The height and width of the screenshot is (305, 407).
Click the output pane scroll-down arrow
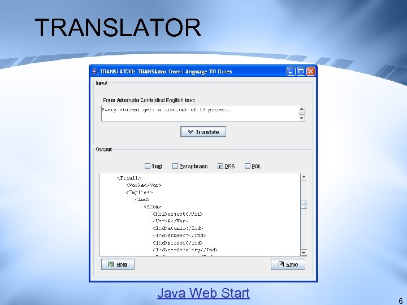coord(304,252)
